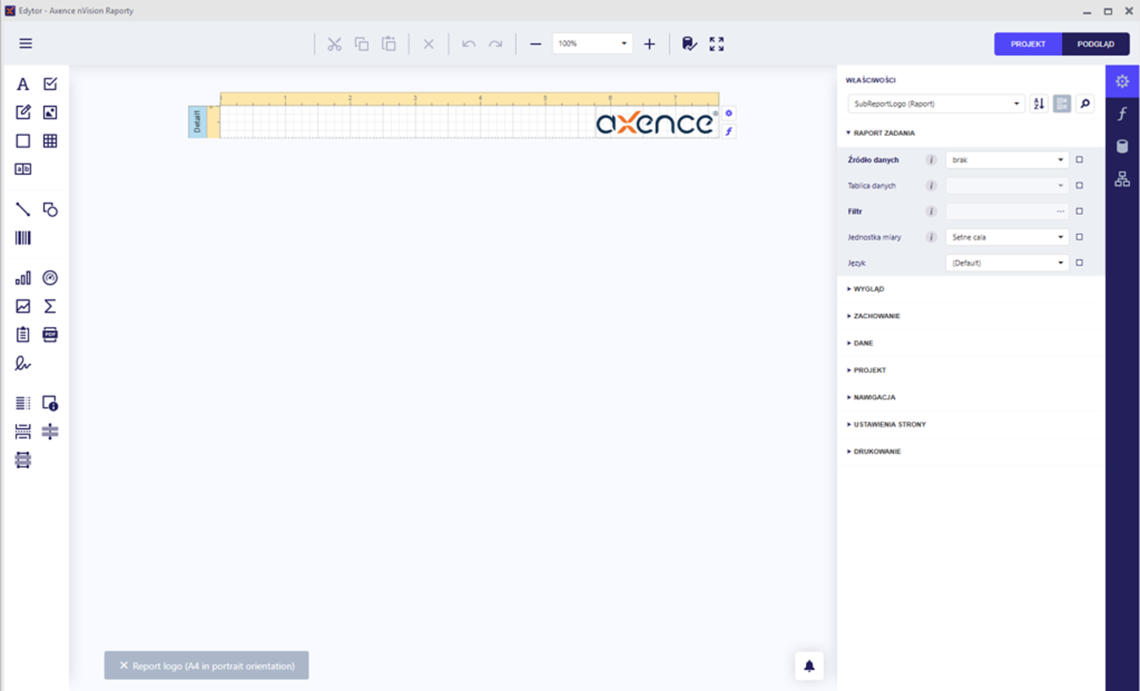This screenshot has height=691, width=1140.
Task: Click the square marker beside Źródło danych
Action: point(1079,160)
